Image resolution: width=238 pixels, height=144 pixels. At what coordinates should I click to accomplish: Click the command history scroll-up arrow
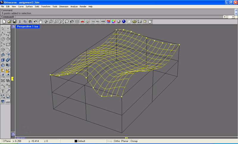tap(236, 10)
